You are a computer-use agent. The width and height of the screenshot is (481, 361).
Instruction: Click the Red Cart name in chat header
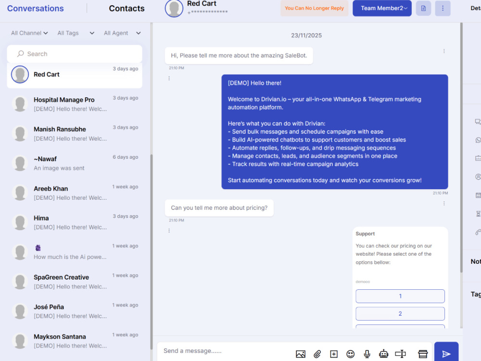(202, 4)
